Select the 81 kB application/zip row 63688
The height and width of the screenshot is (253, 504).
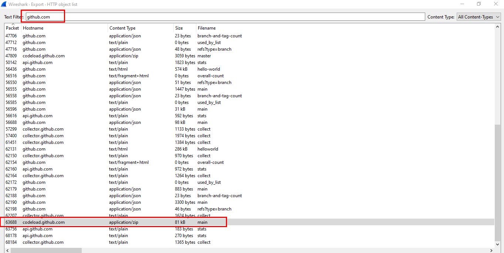(x=250, y=222)
